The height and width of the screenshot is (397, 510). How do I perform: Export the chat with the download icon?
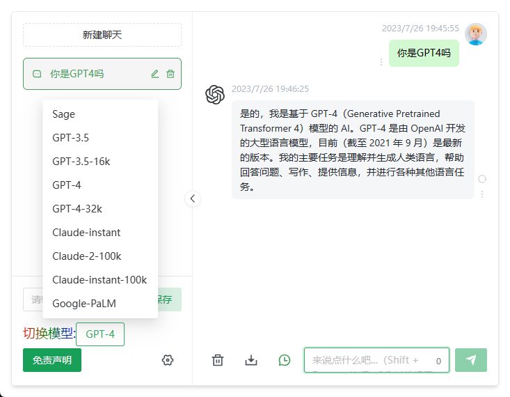click(x=251, y=360)
